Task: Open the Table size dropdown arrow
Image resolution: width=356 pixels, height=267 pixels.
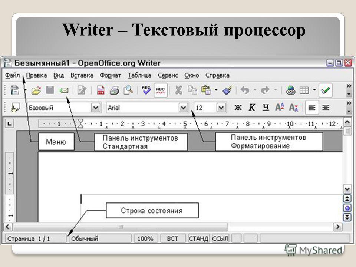Action: (314, 90)
